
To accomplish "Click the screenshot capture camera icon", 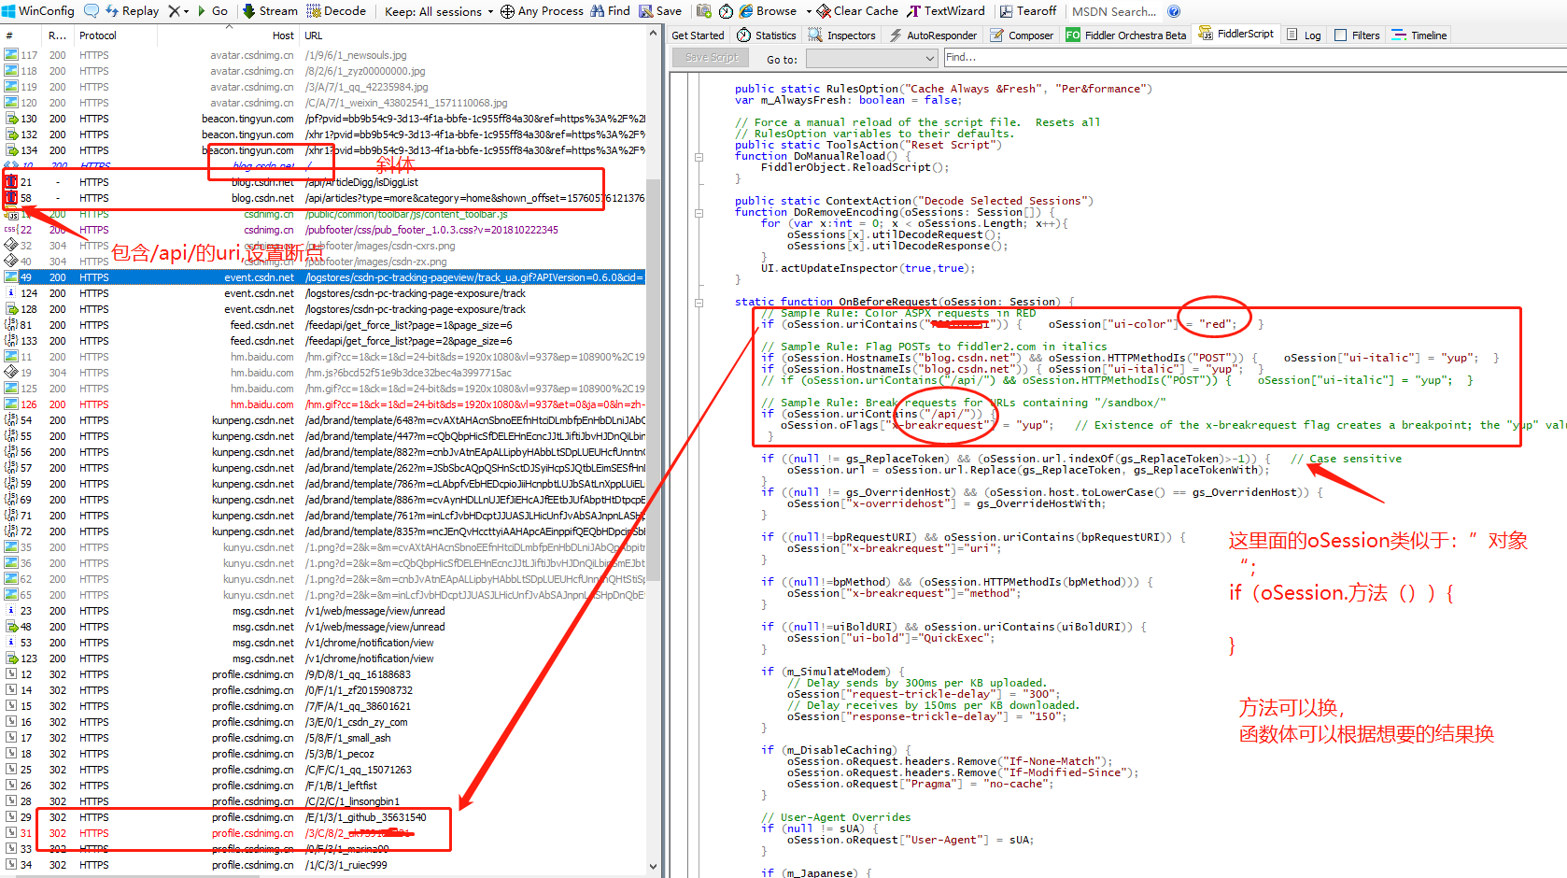I will coord(703,11).
